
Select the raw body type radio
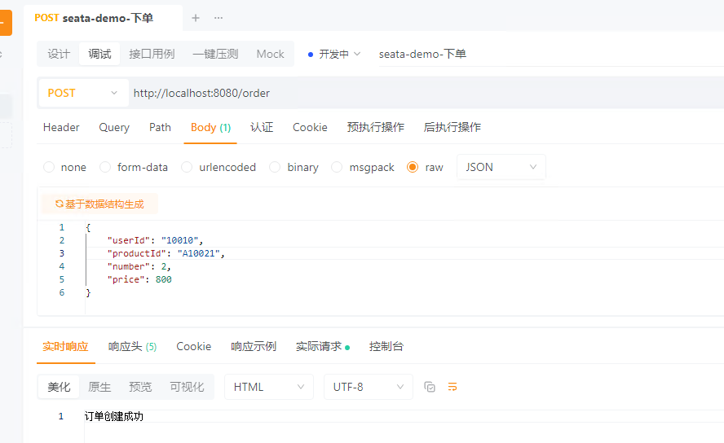(x=413, y=167)
